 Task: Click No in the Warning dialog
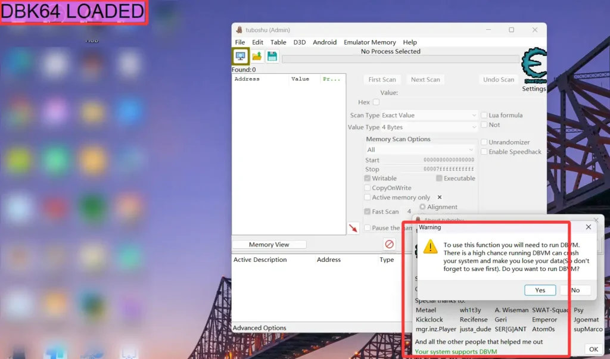tap(575, 290)
